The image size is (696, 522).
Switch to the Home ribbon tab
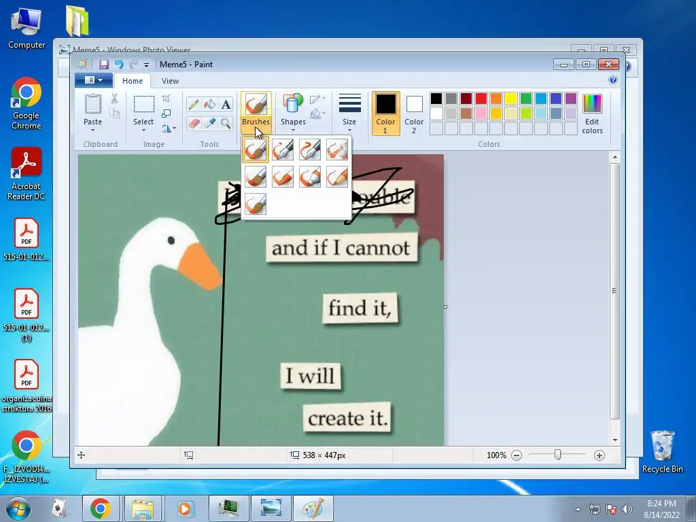click(133, 81)
